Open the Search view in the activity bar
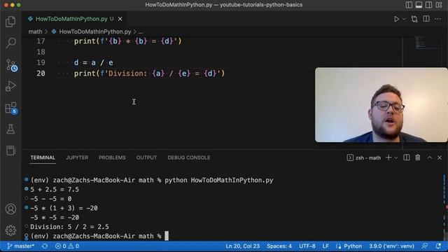Screen dimensions: 448x252 pyautogui.click(x=10, y=43)
